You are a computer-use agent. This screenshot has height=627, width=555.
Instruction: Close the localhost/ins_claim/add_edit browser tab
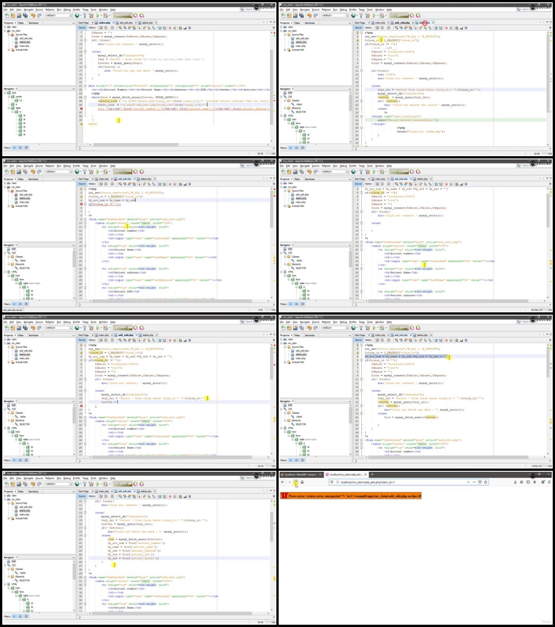tap(366, 474)
